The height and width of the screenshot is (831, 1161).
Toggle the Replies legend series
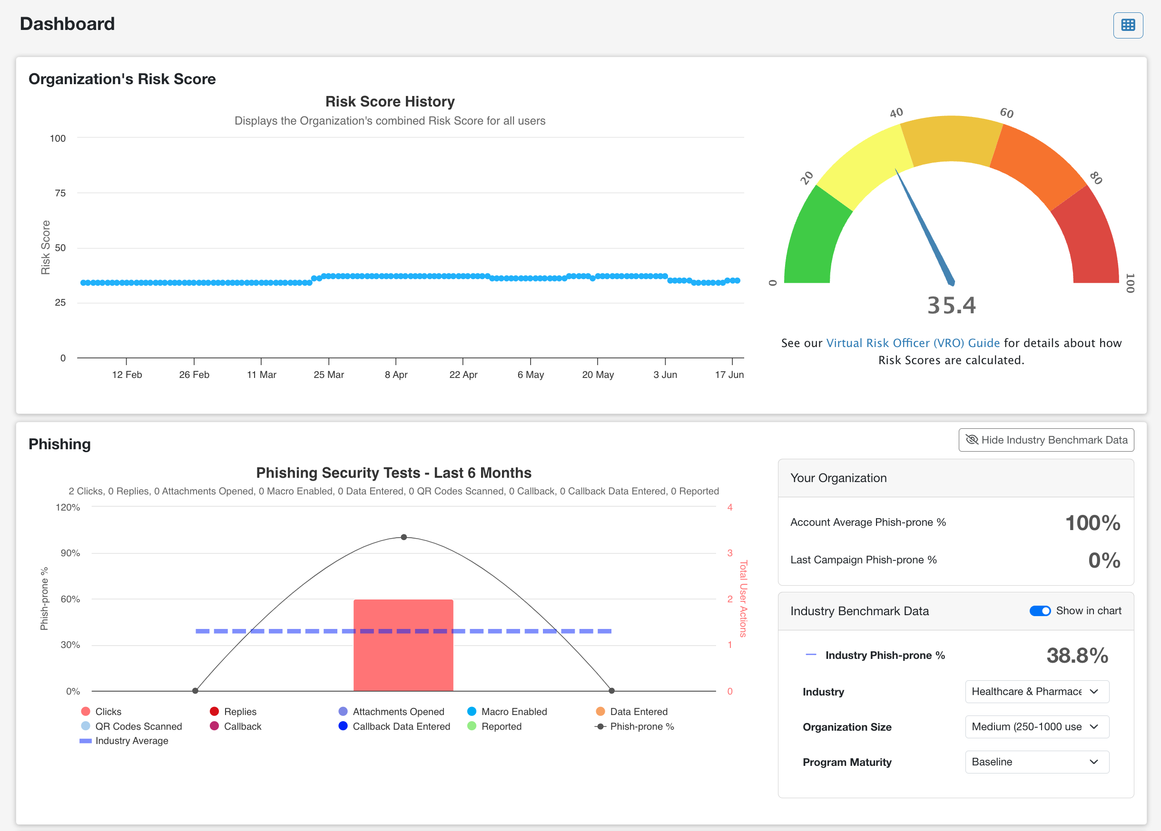click(x=233, y=712)
